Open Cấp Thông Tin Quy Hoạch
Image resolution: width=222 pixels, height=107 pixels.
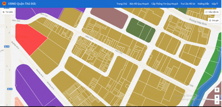[x=165, y=4]
